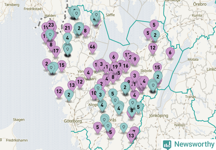Image resolution: width=216 pixels, height=150 pixels.
Task: Click the westernmost purple 12 marker
Action: point(59,92)
